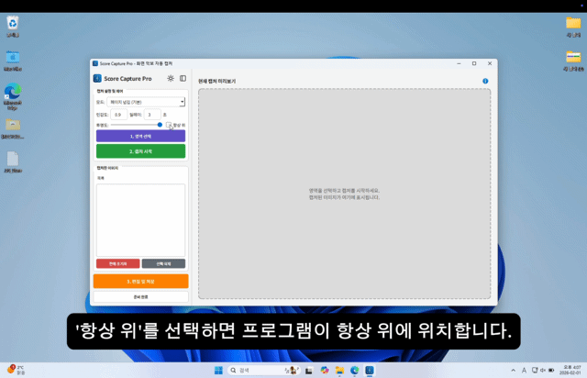Click the blue info icon above preview
The height and width of the screenshot is (378, 587).
(485, 81)
